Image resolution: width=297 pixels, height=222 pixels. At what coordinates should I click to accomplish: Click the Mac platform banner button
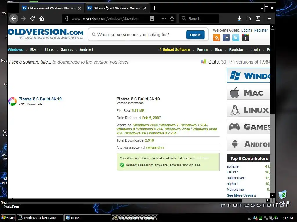coord(249,92)
